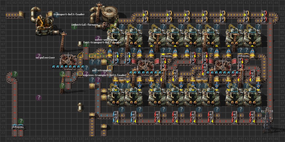Select the pipe stub left of fast-transport-belt-loader label
The width and height of the screenshot is (285, 142).
80,44
